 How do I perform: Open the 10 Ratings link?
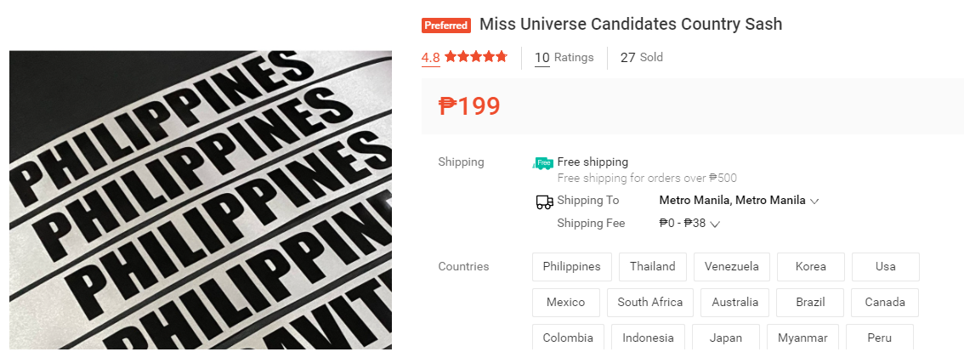pos(564,58)
